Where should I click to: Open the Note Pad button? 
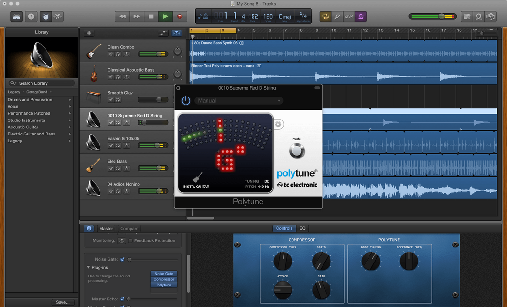pos(467,16)
